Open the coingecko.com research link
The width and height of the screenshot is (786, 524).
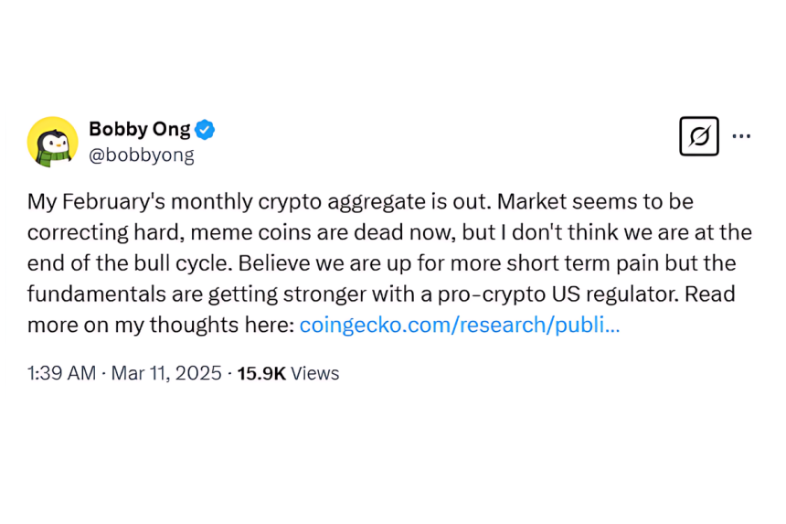[x=460, y=325]
